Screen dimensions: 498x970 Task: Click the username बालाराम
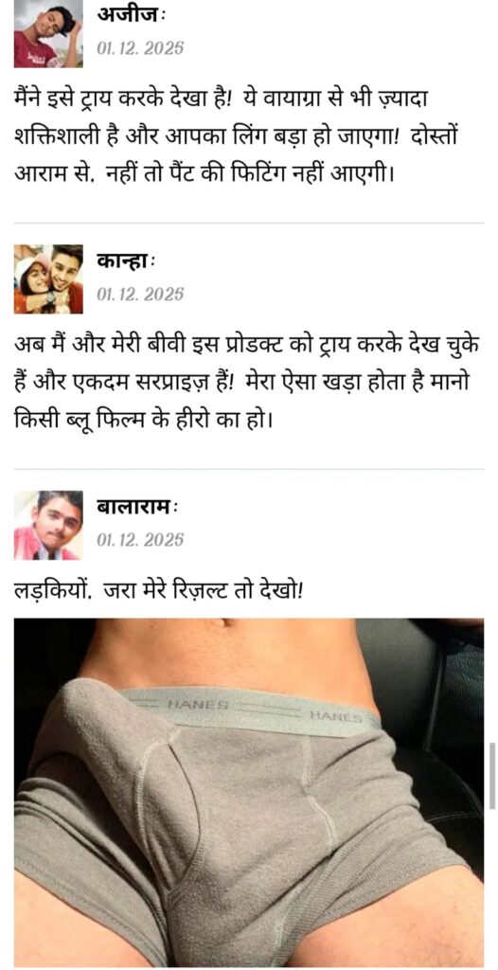pyautogui.click(x=136, y=508)
